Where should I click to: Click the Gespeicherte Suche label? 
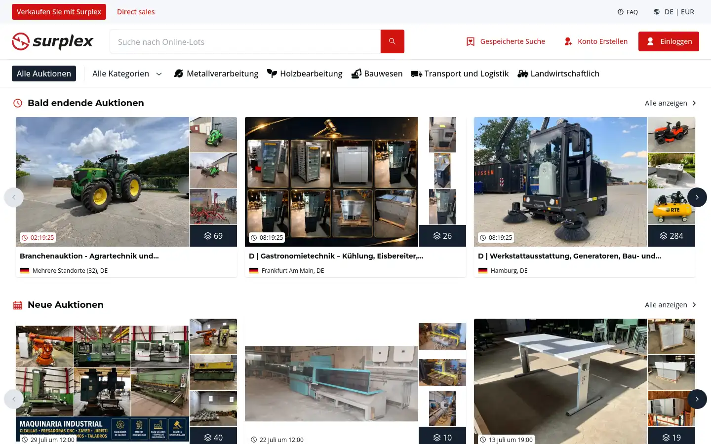[513, 41]
